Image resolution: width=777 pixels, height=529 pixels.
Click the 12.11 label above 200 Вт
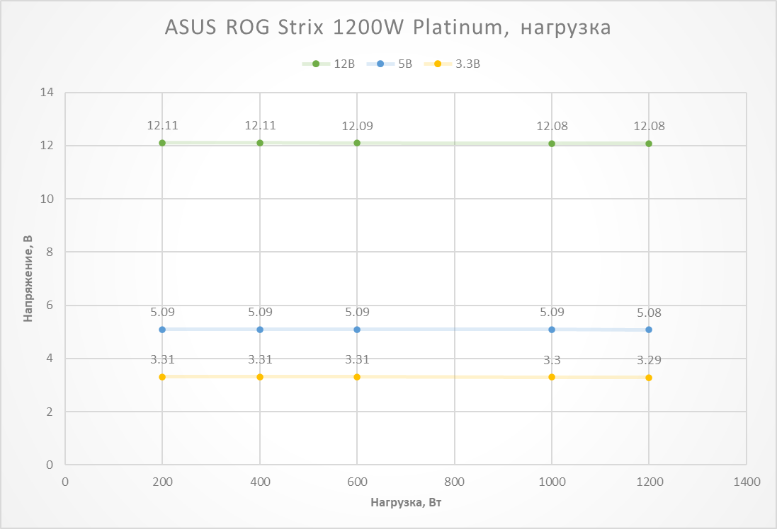click(x=162, y=126)
